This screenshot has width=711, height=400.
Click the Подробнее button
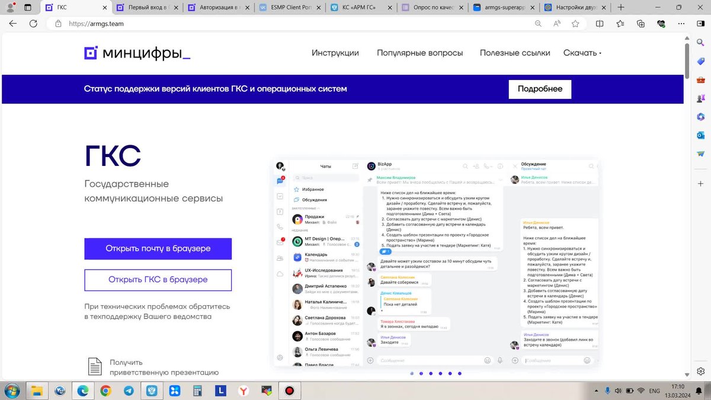tap(540, 89)
